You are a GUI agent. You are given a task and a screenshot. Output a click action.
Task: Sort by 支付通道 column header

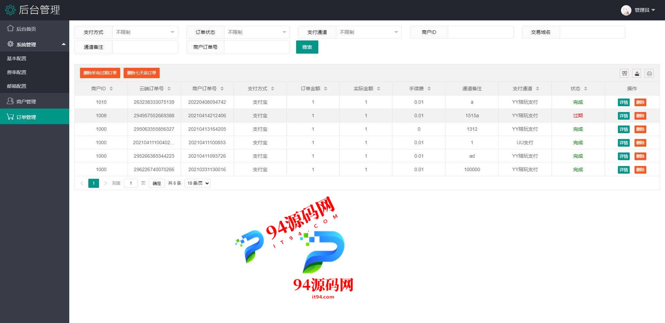point(538,89)
